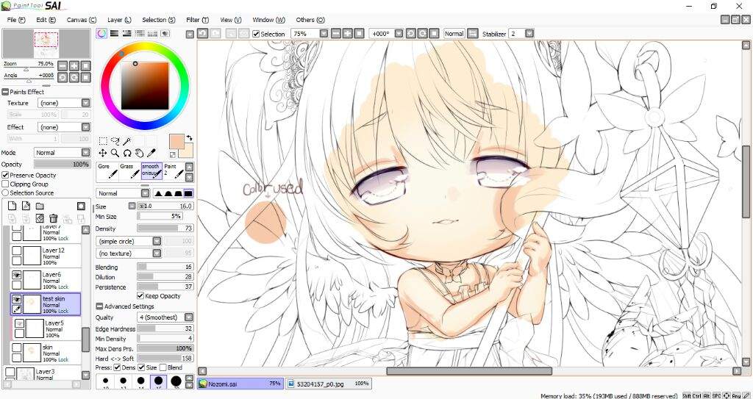Viewport: 753px width, 399px height.
Task: Choose the Grass brush preset
Action: [x=129, y=171]
